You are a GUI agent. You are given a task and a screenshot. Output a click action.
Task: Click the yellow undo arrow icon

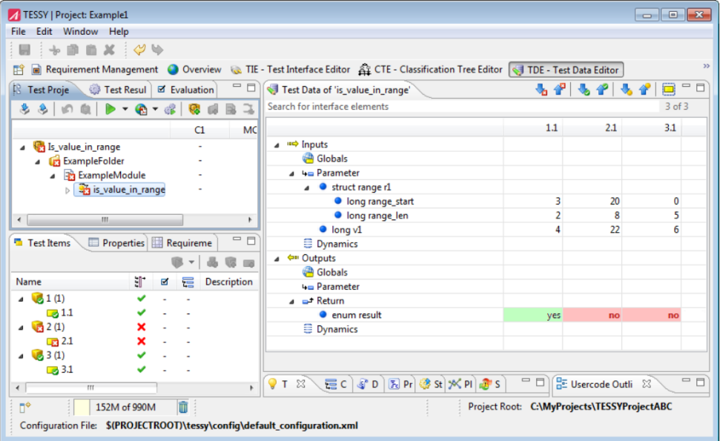point(139,50)
